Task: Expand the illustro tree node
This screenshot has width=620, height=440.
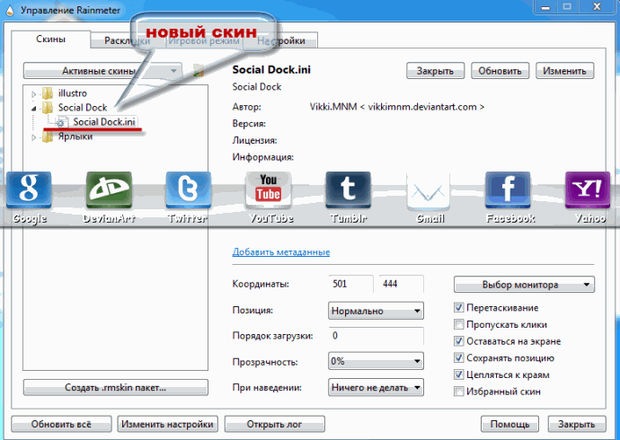Action: point(33,94)
